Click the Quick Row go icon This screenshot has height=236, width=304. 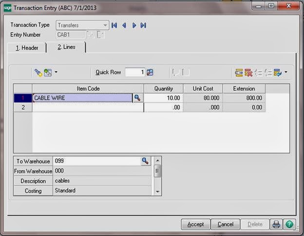(x=150, y=72)
